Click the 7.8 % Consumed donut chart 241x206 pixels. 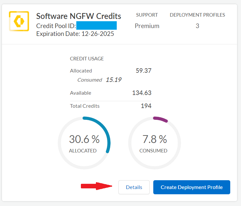pos(155,143)
